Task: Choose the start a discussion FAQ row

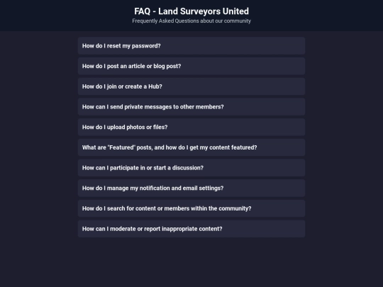Action: click(191, 168)
